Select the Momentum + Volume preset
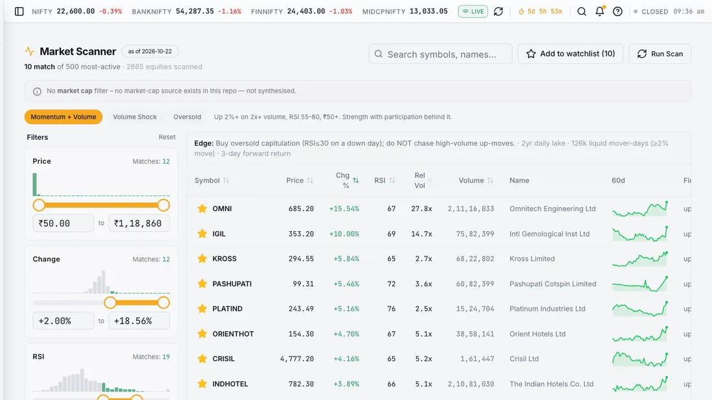The height and width of the screenshot is (400, 712). 63,117
